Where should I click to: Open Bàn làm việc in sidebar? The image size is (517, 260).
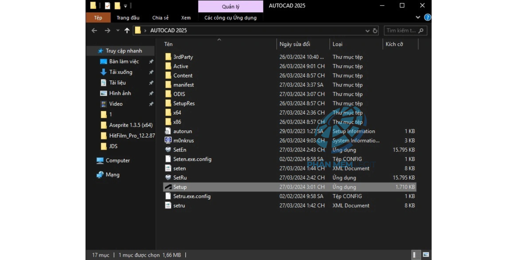[x=124, y=61]
